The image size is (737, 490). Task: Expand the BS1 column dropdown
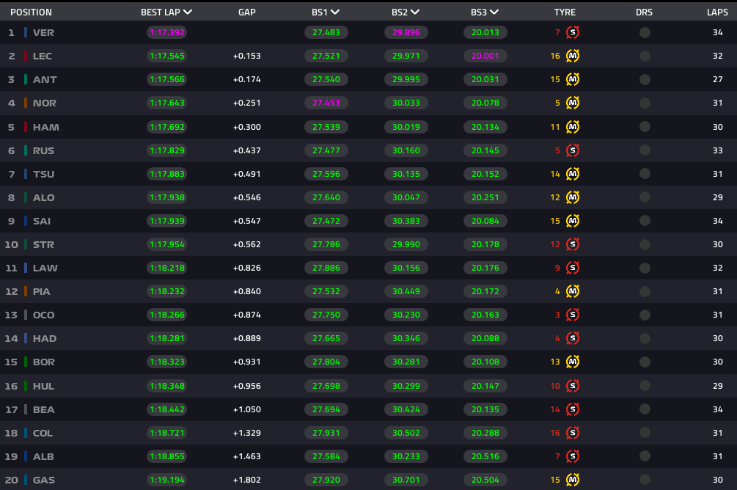(335, 12)
